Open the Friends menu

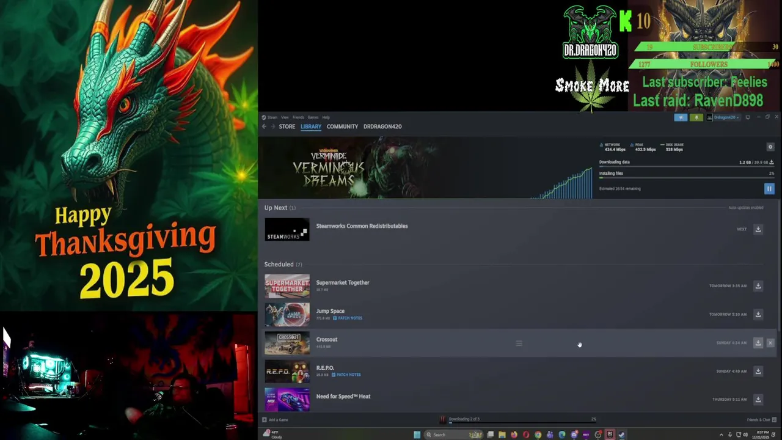pyautogui.click(x=298, y=117)
